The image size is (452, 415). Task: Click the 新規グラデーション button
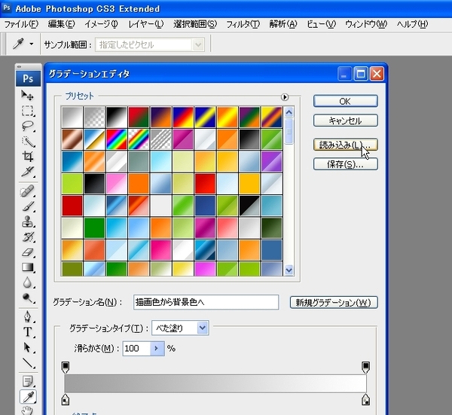[x=333, y=303]
